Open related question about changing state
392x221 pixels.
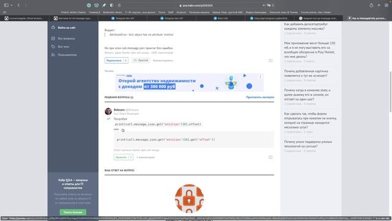307,95
